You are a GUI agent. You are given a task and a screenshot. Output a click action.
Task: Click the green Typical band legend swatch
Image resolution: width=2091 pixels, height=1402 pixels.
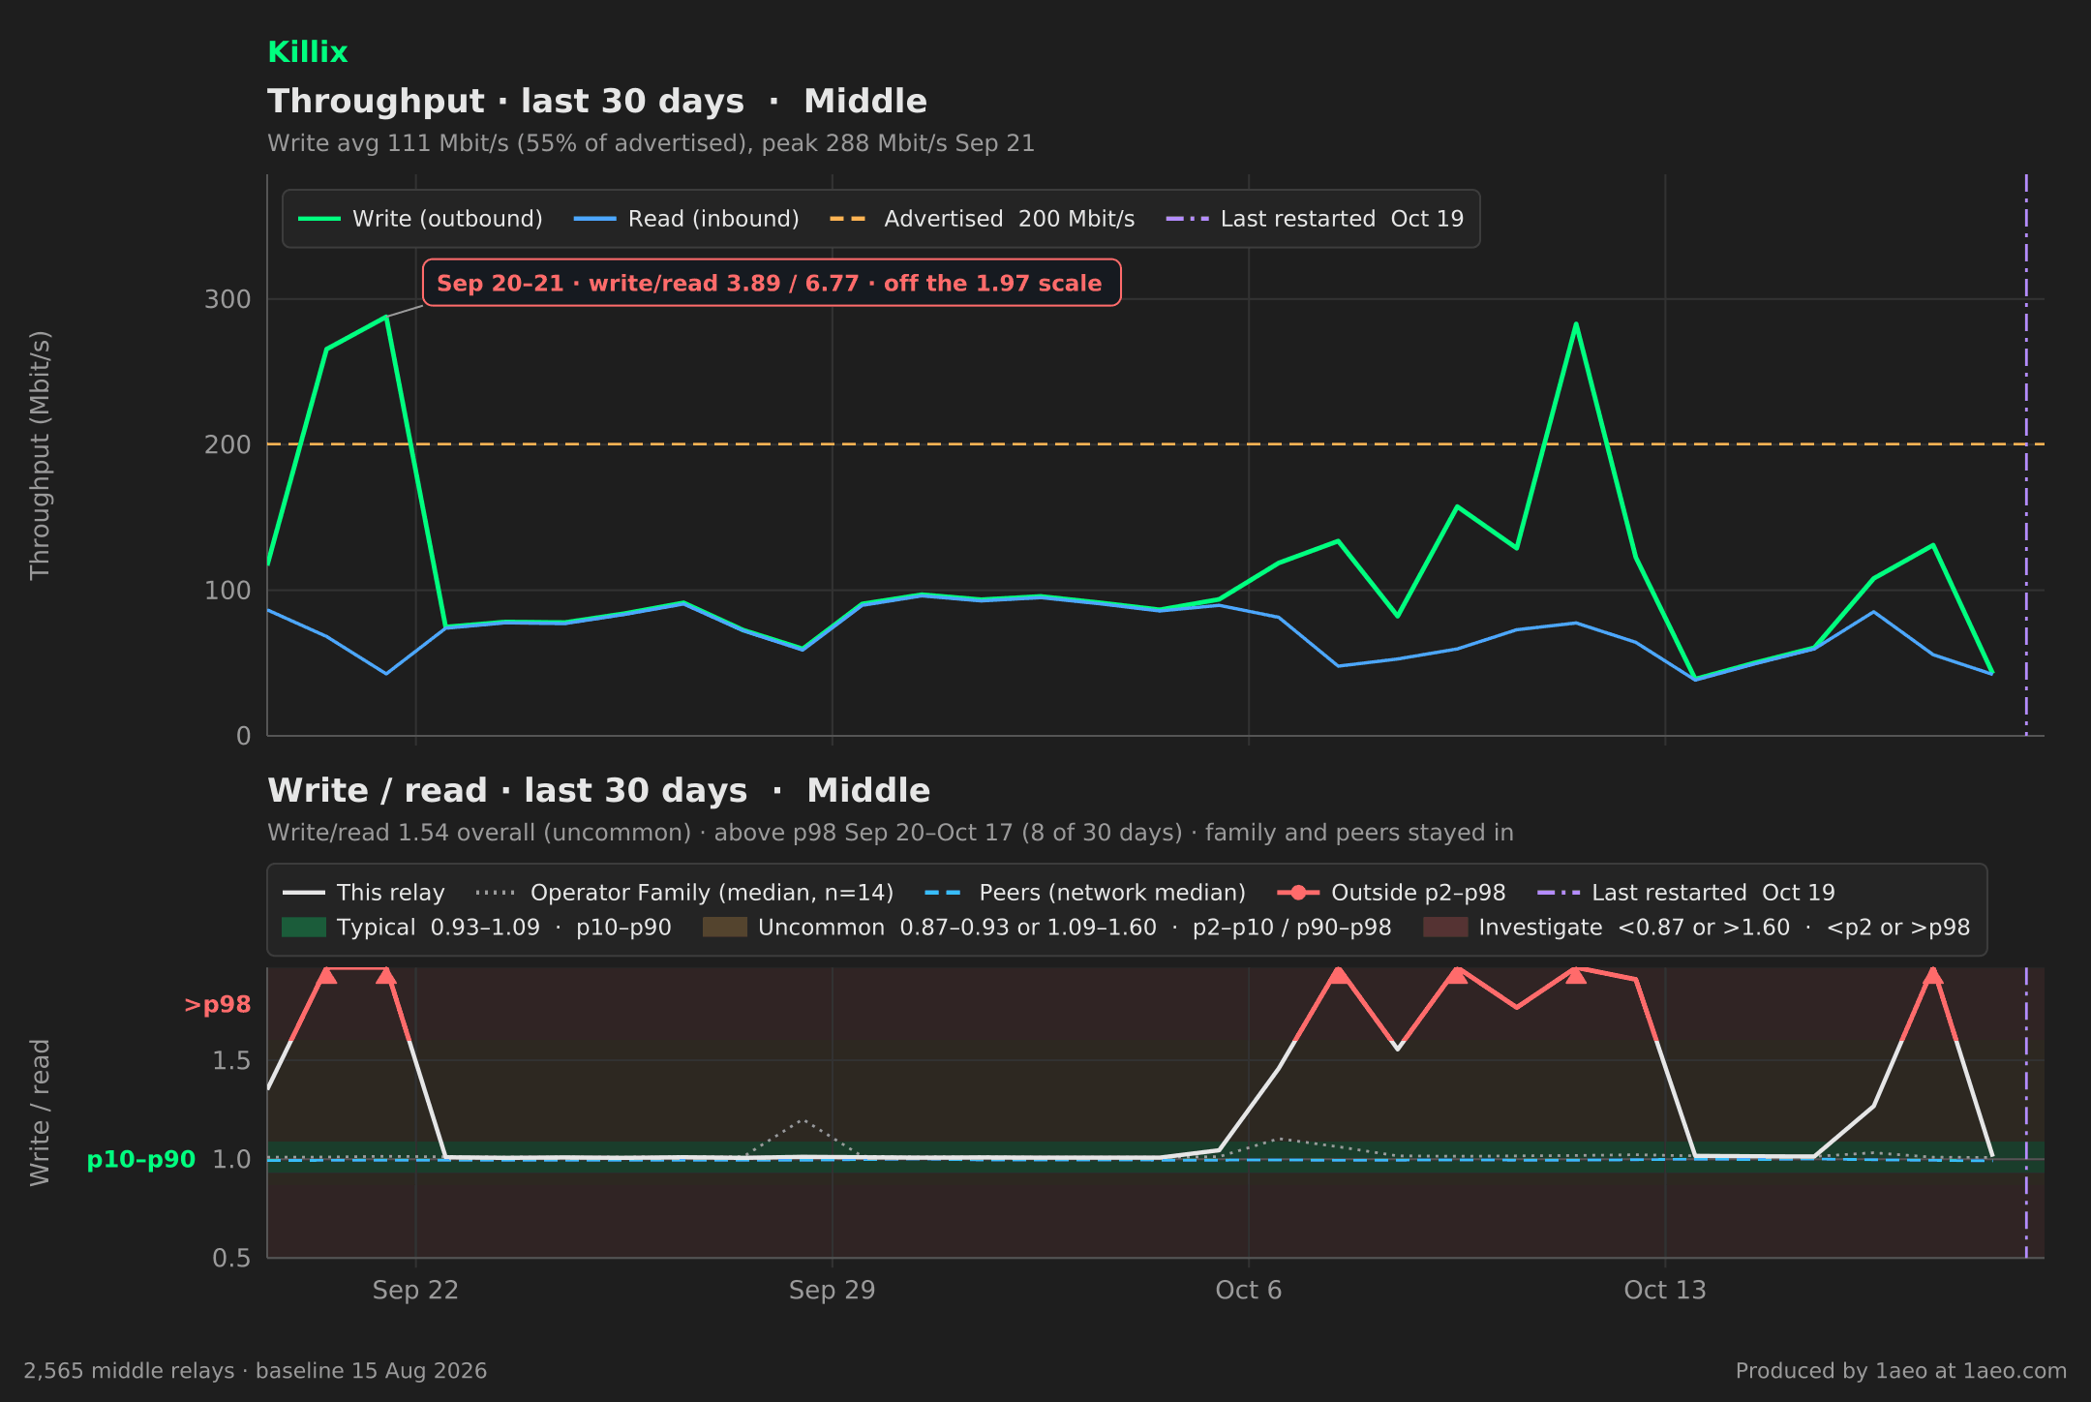click(x=304, y=928)
